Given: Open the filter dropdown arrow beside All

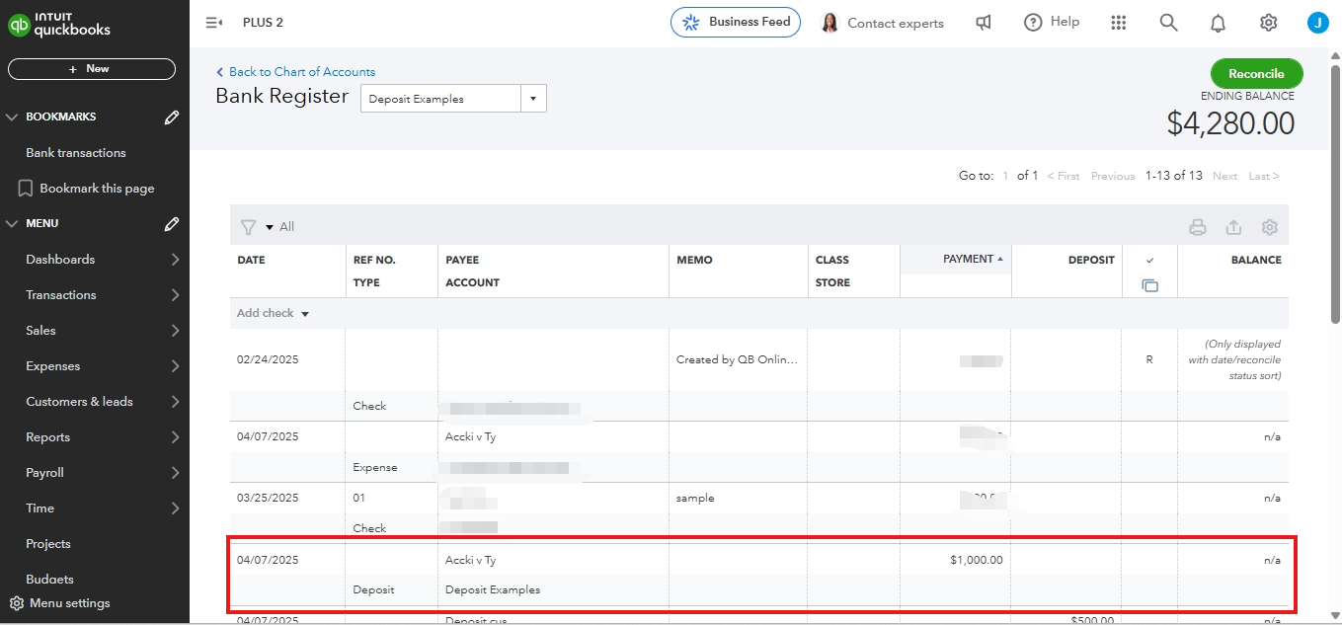Looking at the screenshot, I should click(270, 227).
